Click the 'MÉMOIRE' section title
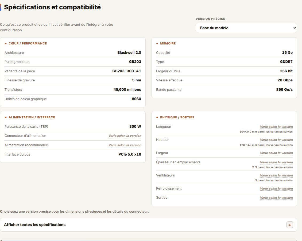This screenshot has width=302, height=241. pos(168,43)
